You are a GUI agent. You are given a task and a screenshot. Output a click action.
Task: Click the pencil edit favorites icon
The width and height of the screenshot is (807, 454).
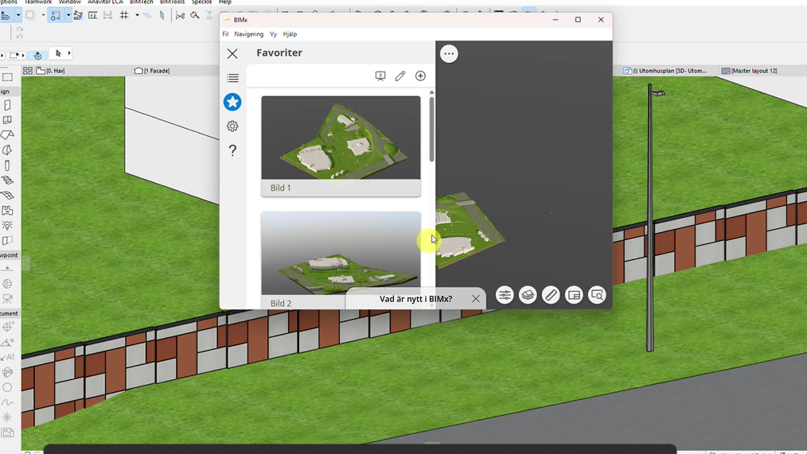coord(400,76)
